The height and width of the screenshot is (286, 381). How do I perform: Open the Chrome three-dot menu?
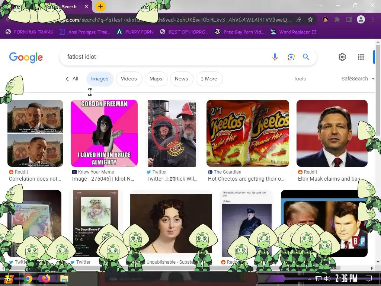[373, 19]
